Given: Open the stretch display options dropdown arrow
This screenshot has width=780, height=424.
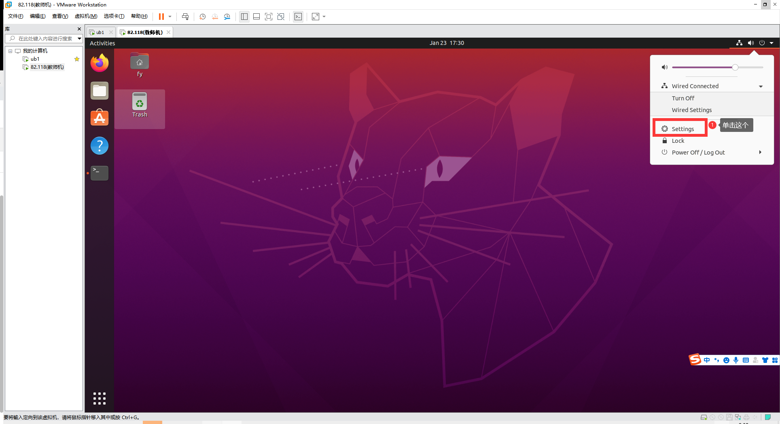Looking at the screenshot, I should 324,17.
